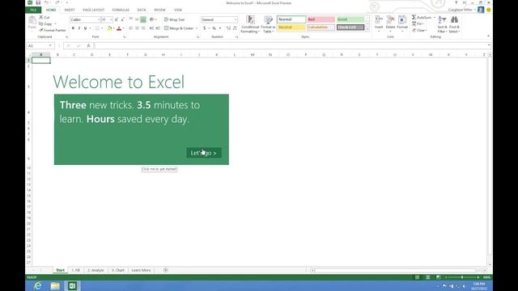The width and height of the screenshot is (518, 291).
Task: Switch to Normal view in status bar
Action: (x=418, y=277)
